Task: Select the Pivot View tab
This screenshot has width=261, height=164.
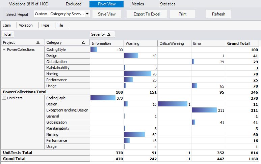Action: pyautogui.click(x=107, y=4)
